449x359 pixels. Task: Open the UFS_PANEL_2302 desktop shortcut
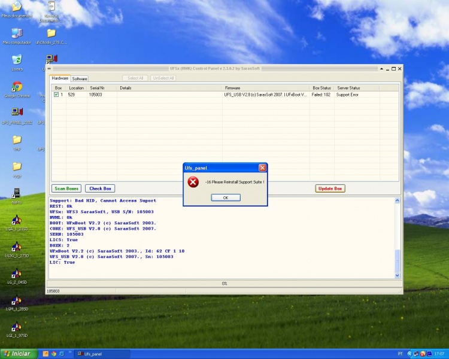point(17,116)
